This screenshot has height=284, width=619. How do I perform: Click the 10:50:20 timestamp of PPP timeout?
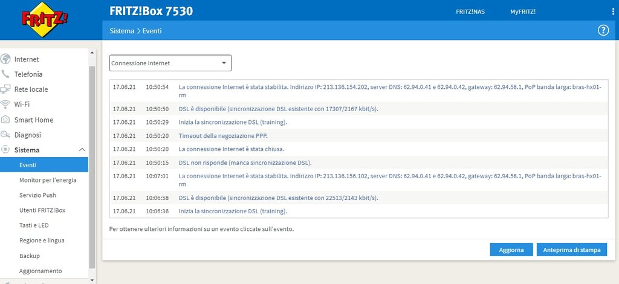[157, 136]
